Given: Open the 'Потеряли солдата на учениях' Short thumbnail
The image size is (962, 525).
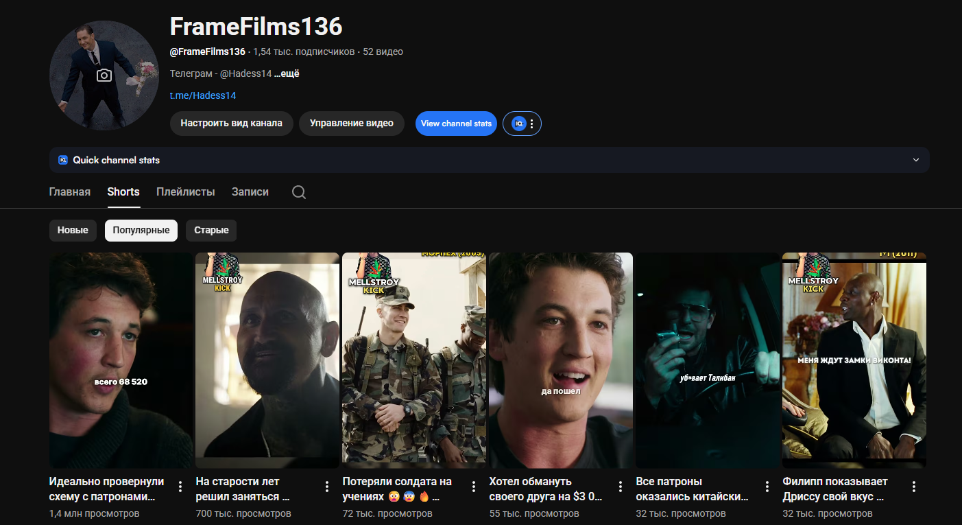Looking at the screenshot, I should (413, 358).
